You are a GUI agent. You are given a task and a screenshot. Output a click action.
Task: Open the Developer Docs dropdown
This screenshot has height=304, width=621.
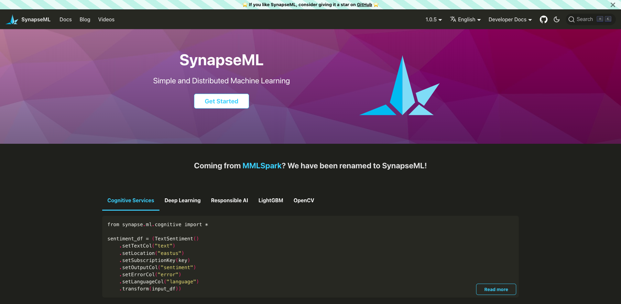(x=510, y=19)
